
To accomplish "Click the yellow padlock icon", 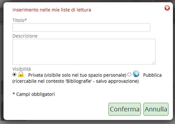I will tap(21, 74).
